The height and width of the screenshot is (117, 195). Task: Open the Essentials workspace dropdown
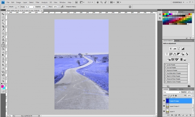tap(178, 2)
